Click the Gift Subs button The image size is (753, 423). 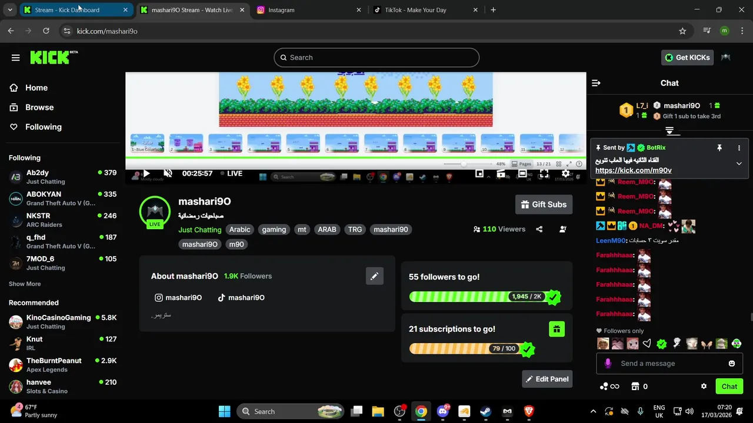[544, 204]
